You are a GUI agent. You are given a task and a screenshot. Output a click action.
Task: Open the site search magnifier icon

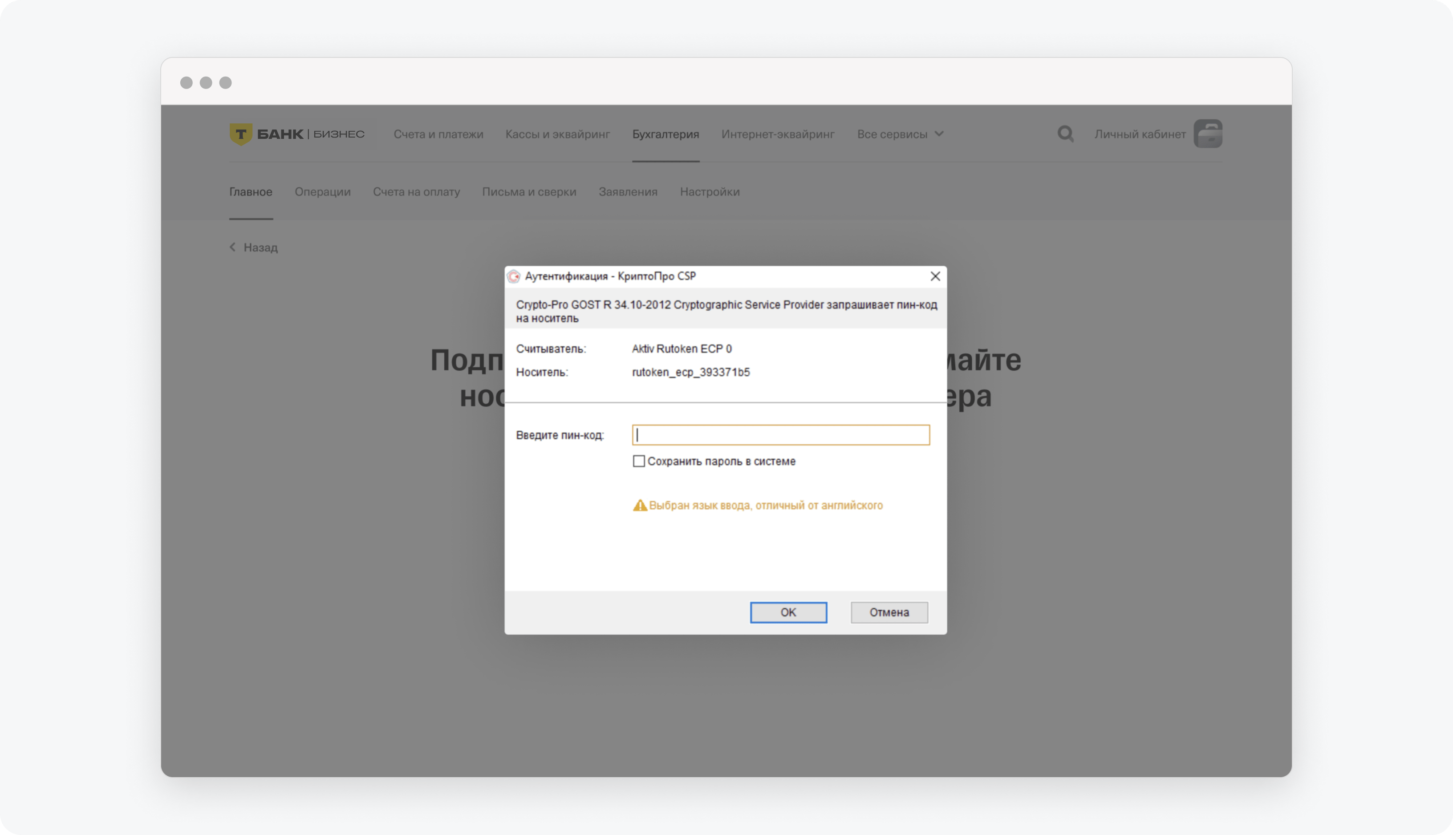[x=1065, y=134]
